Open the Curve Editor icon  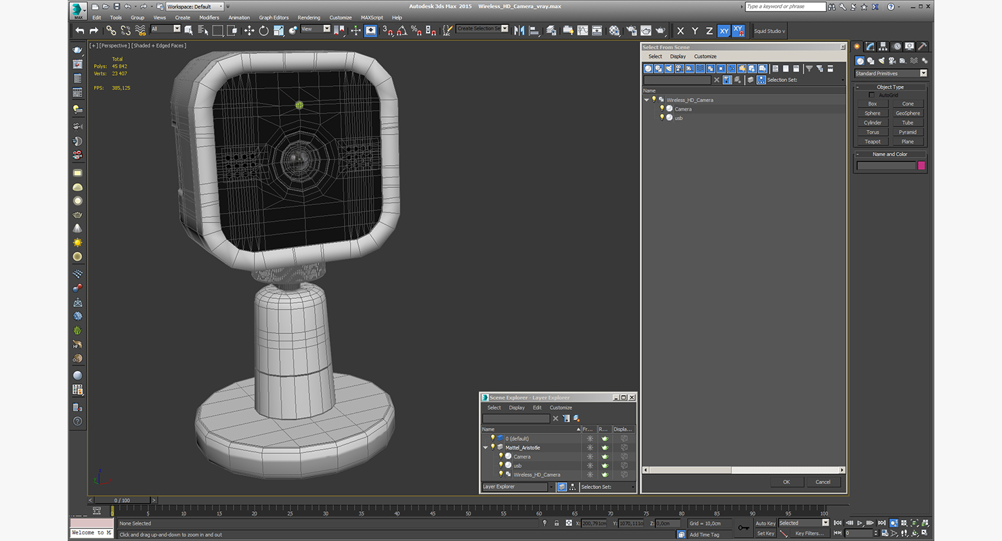coord(582,30)
